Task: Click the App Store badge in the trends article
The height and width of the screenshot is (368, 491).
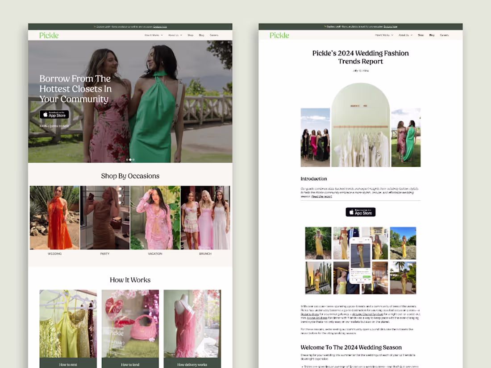Action: pos(360,212)
